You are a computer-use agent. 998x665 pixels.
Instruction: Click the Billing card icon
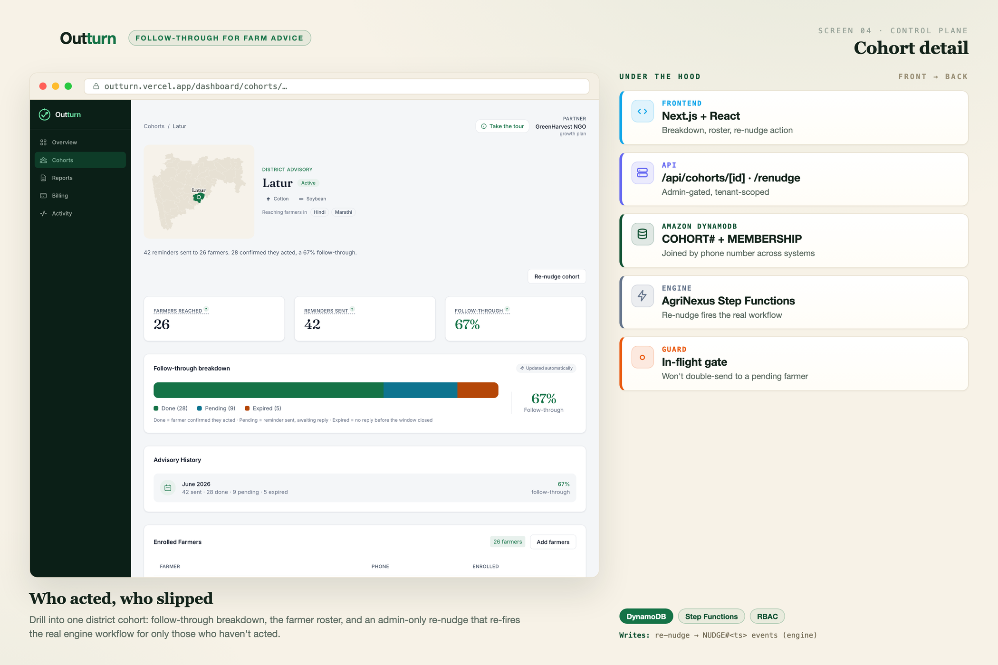pyautogui.click(x=43, y=196)
